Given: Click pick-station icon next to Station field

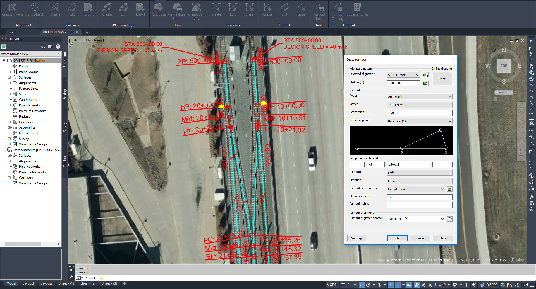Looking at the screenshot, I should point(425,83).
